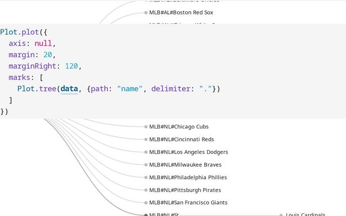The image size is (346, 216).
Task: Click the Louis Cardinals node dot
Action: [281, 215]
